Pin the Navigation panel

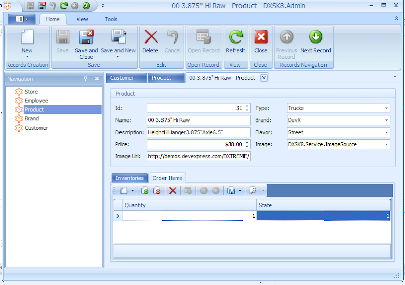[x=86, y=79]
